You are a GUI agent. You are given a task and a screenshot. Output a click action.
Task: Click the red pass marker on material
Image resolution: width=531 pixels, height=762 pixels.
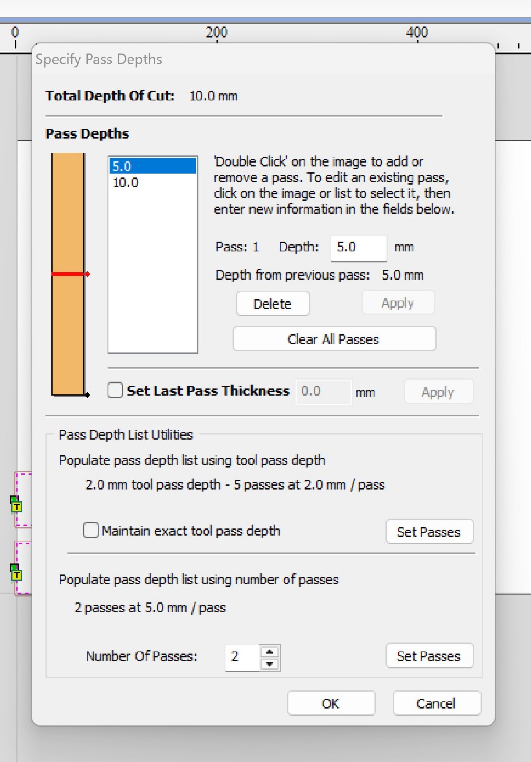pos(70,274)
